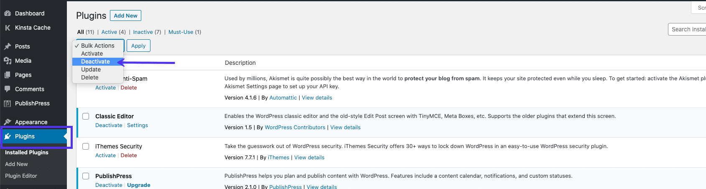Click the Upgrade link under PublishPress
Screen dimensions: 706x189
point(138,185)
